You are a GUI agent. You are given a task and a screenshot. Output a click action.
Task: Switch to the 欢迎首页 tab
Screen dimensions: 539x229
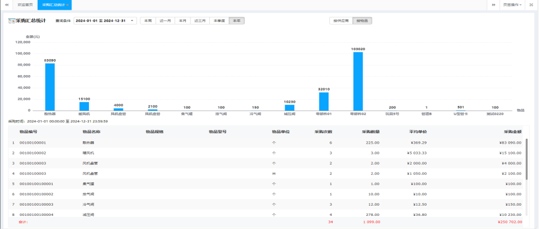pos(25,5)
